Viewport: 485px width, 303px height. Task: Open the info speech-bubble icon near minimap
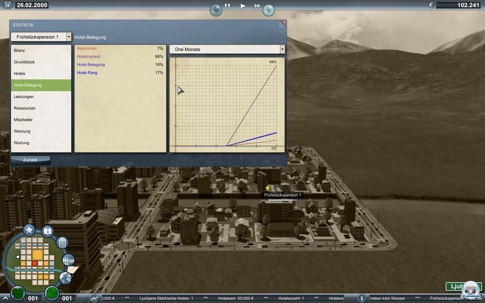tap(48, 231)
